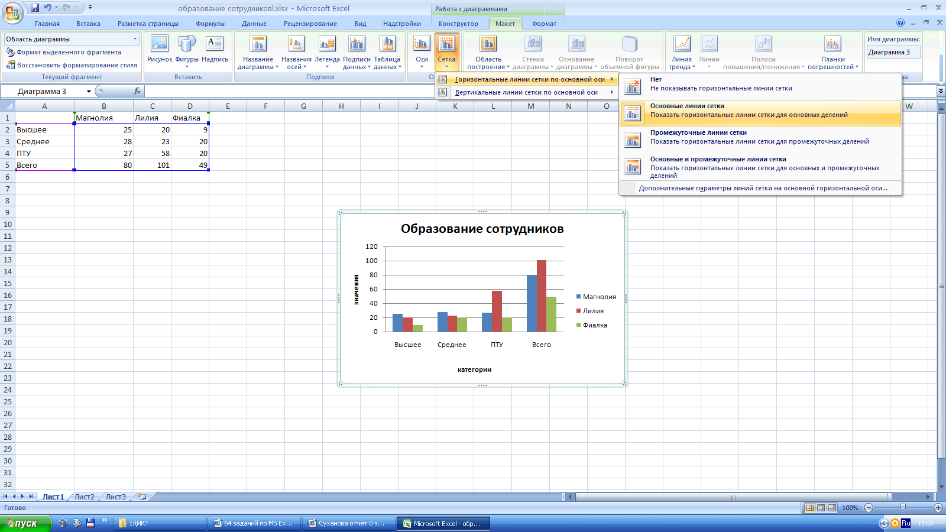Choose Основные линии сетки option

click(760, 113)
